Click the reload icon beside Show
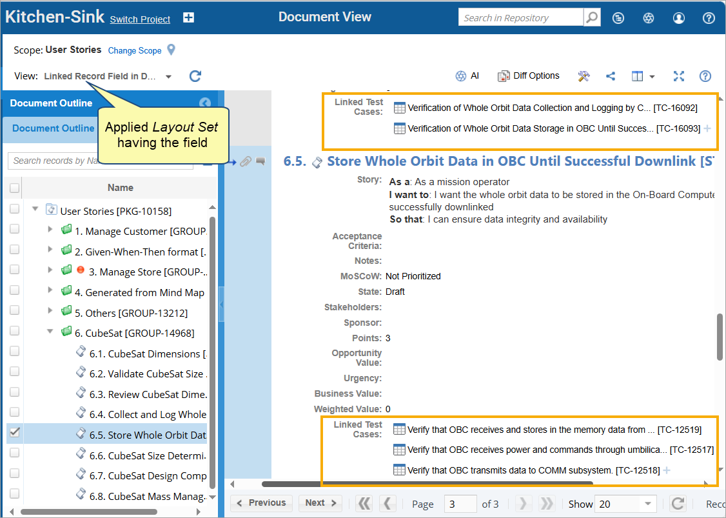726x518 pixels. (678, 504)
